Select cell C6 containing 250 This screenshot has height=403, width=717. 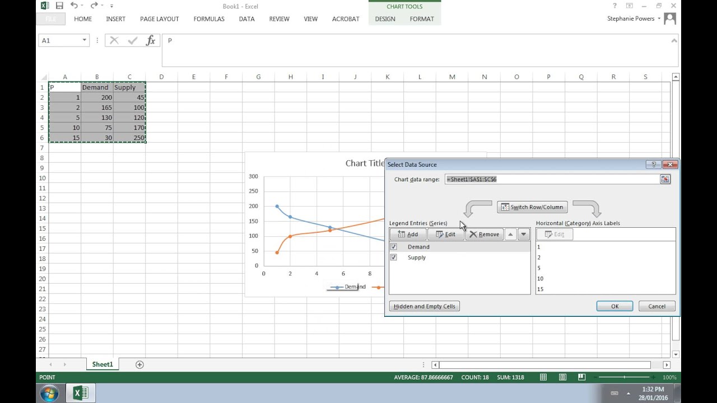tap(129, 138)
